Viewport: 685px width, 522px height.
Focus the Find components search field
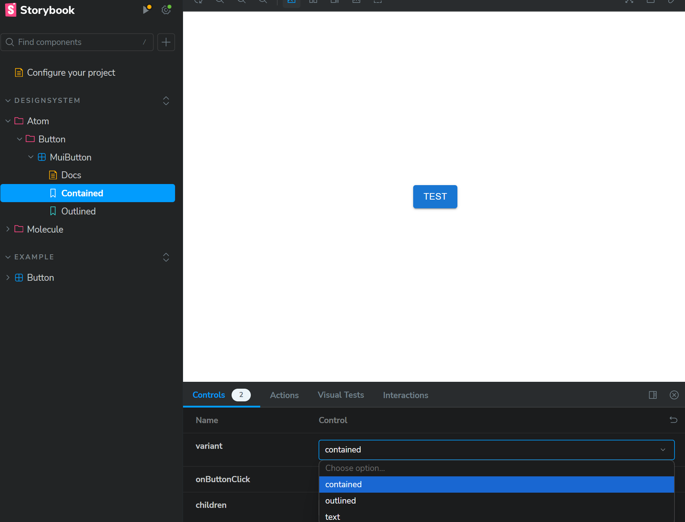[x=77, y=42]
